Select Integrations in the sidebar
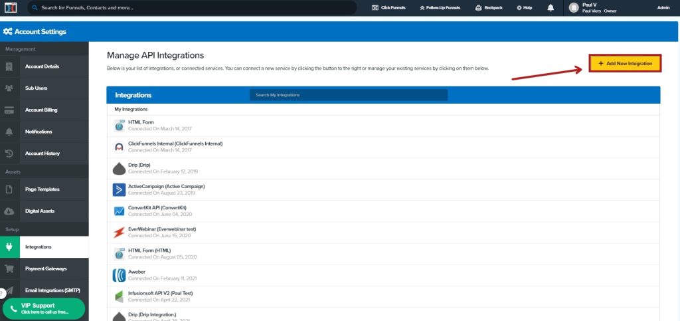The image size is (680, 321). pos(44,247)
